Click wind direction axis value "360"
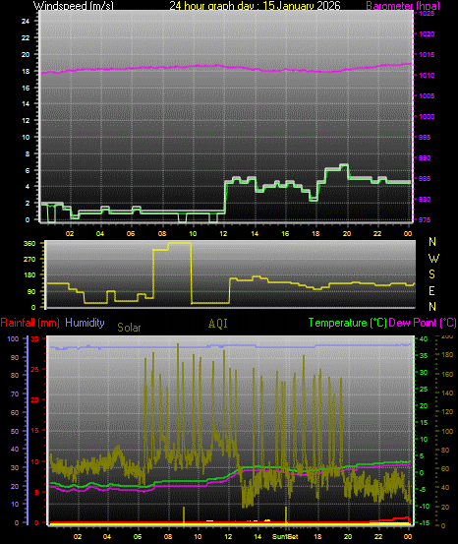Screen dimensions: 458x544 click(29, 244)
